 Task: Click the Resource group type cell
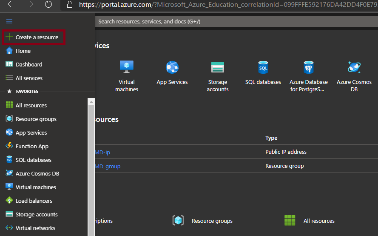click(284, 166)
